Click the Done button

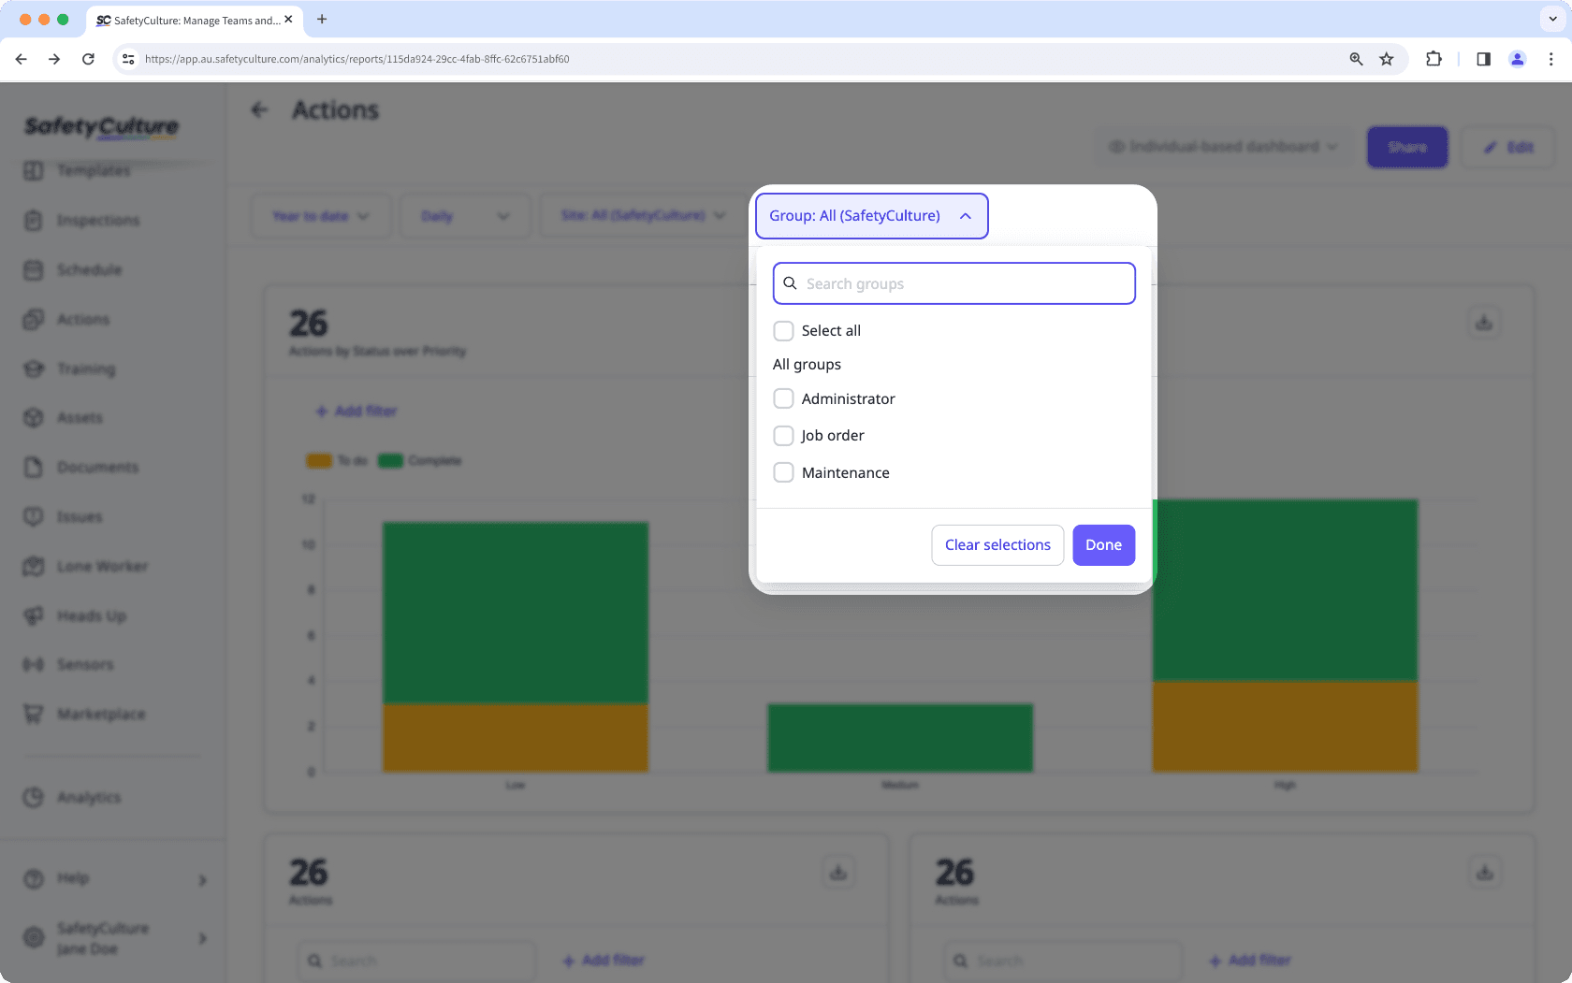pos(1103,544)
